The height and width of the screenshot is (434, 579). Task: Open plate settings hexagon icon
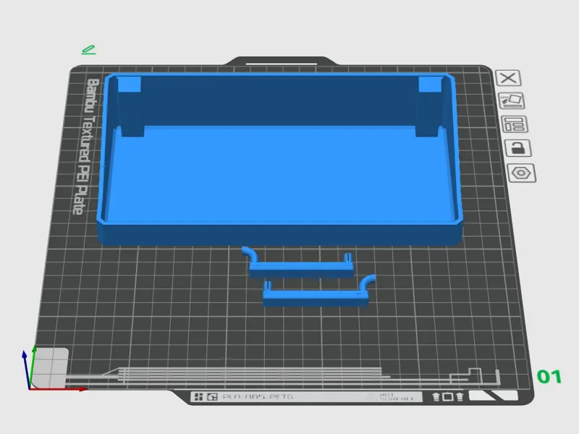coord(521,173)
